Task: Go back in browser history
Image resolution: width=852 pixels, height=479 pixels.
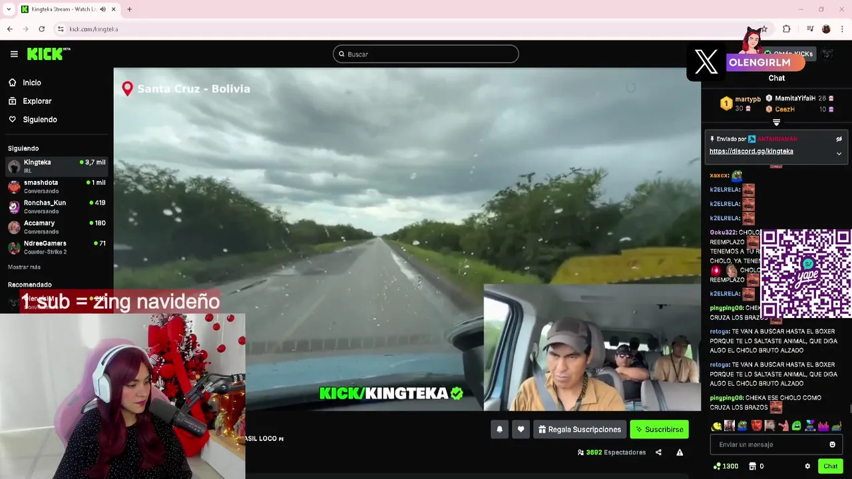Action: point(9,29)
